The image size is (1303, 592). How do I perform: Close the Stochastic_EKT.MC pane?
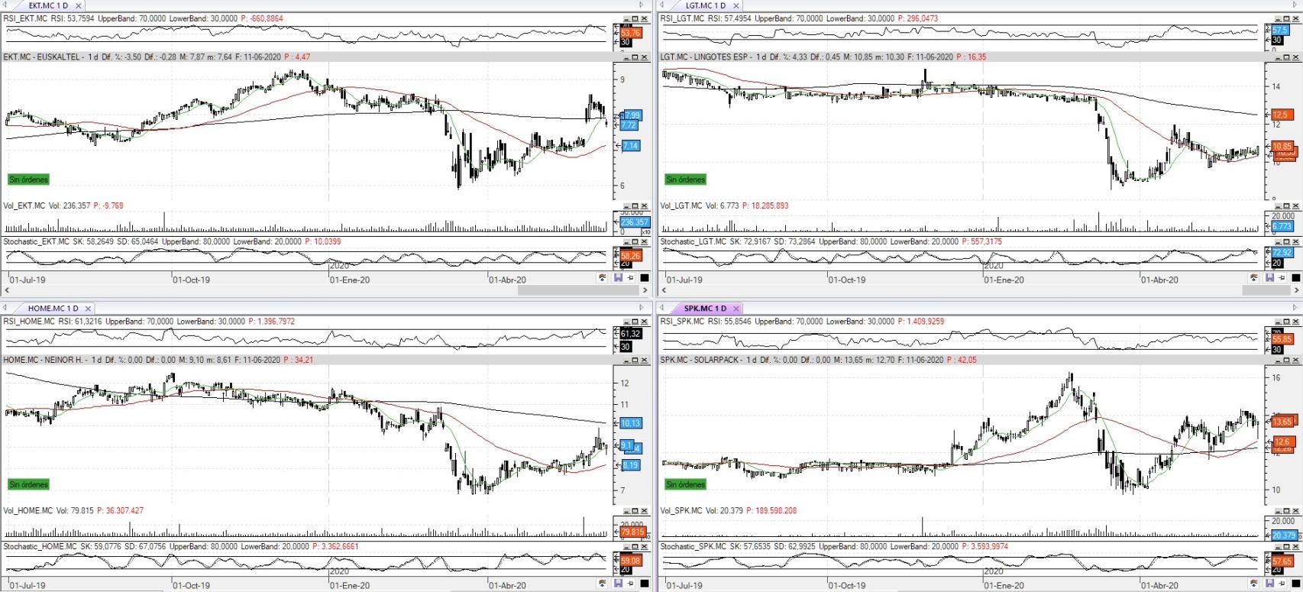[x=645, y=242]
